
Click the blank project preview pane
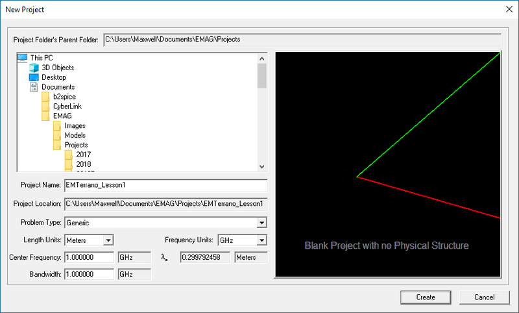coord(388,164)
